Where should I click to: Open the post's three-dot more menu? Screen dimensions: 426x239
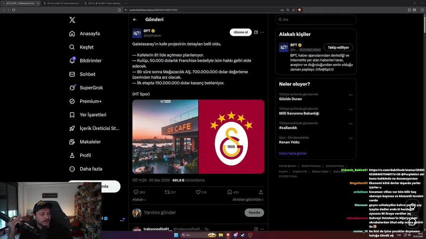(262, 32)
